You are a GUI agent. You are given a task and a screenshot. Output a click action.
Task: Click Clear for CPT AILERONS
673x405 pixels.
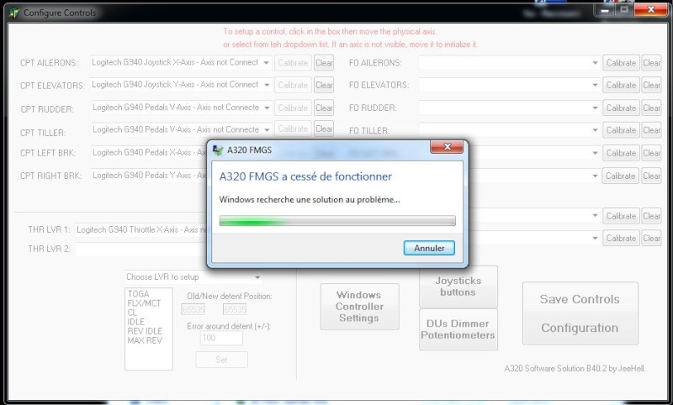(324, 62)
